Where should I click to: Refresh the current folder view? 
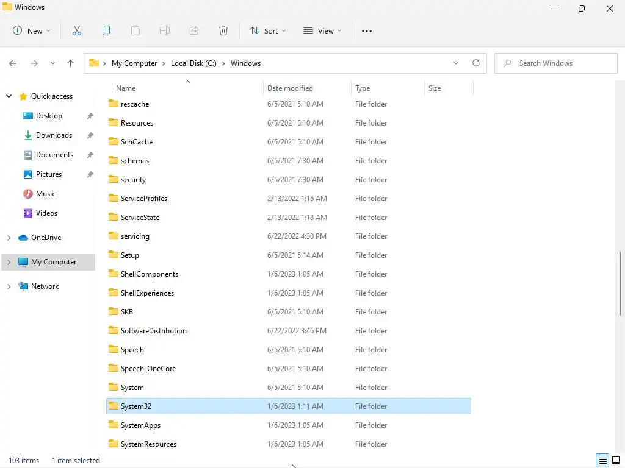tap(476, 63)
